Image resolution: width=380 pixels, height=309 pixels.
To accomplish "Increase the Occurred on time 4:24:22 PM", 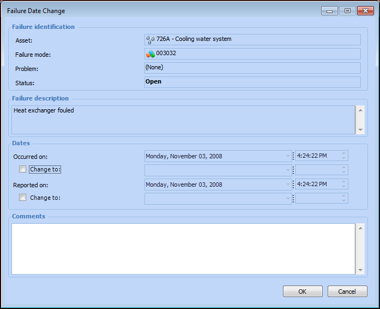I will 343,153.
